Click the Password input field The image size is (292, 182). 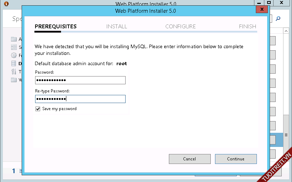80,80
